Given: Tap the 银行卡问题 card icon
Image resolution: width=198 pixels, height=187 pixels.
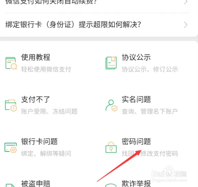Looking at the screenshot, I should (11, 148).
